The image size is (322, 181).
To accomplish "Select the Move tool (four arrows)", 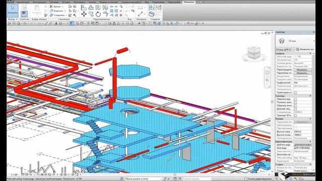I will coord(84,14).
